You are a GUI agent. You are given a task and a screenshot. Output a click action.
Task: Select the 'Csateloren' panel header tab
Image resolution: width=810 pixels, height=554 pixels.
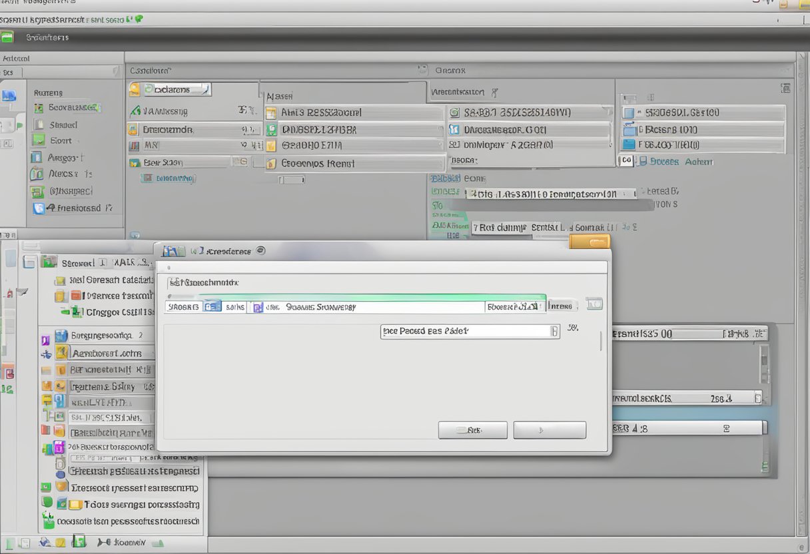point(150,69)
